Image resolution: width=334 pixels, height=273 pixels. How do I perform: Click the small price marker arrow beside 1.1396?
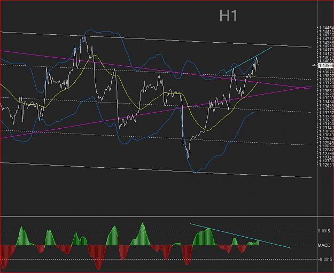(x=315, y=65)
